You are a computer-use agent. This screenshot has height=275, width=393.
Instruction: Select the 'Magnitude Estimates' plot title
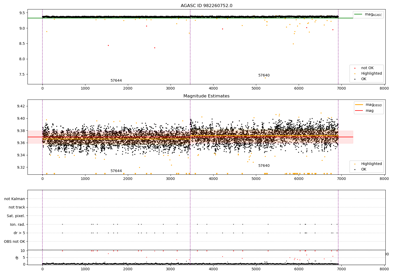coord(206,96)
